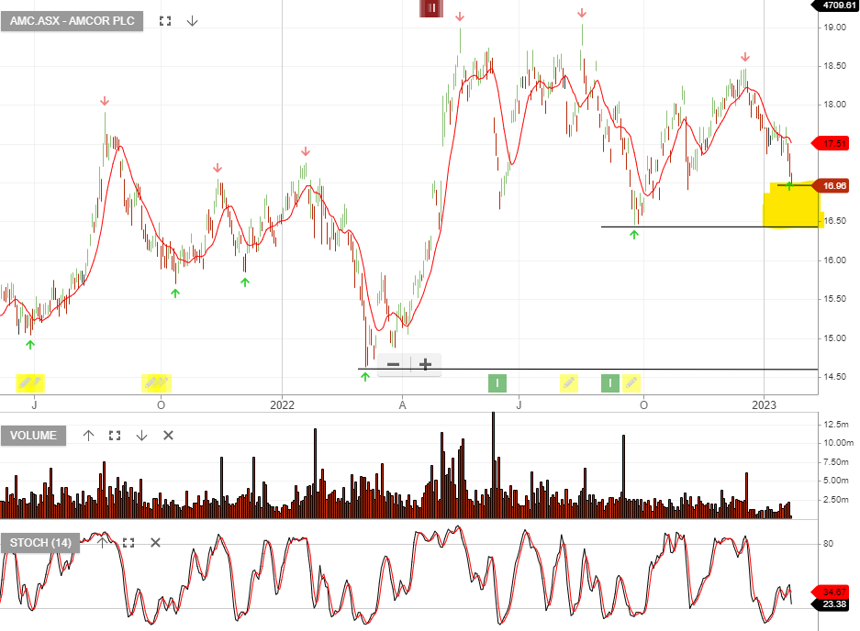The width and height of the screenshot is (860, 631).
Task: Select the red 16.96 price tag
Action: [832, 185]
